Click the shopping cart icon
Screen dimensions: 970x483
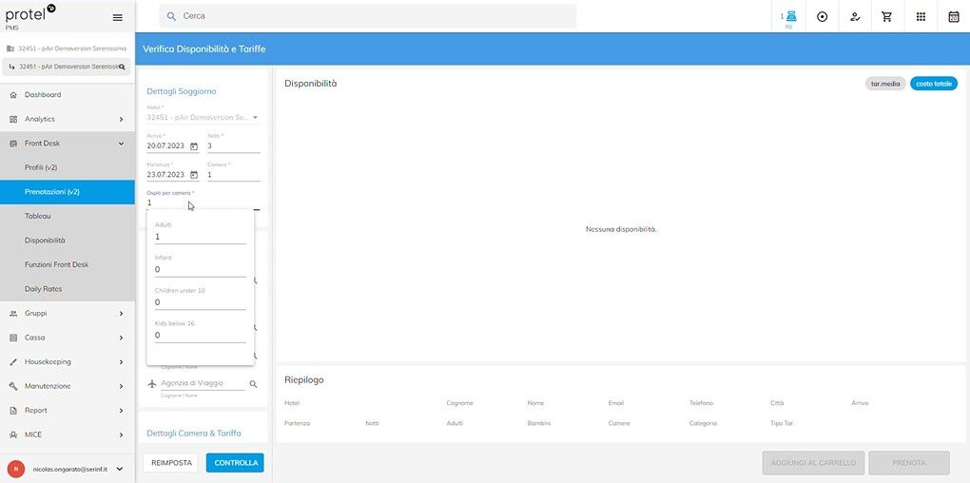click(x=887, y=16)
